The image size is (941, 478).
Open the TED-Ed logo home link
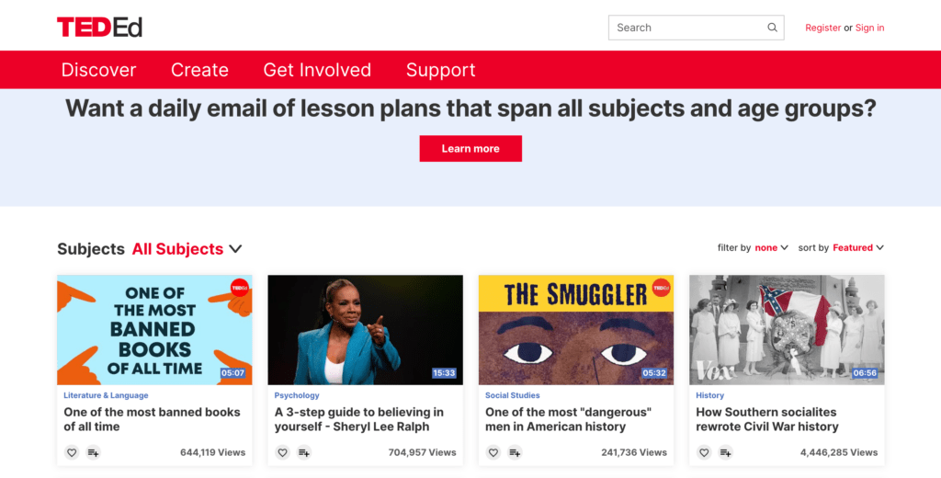point(99,27)
